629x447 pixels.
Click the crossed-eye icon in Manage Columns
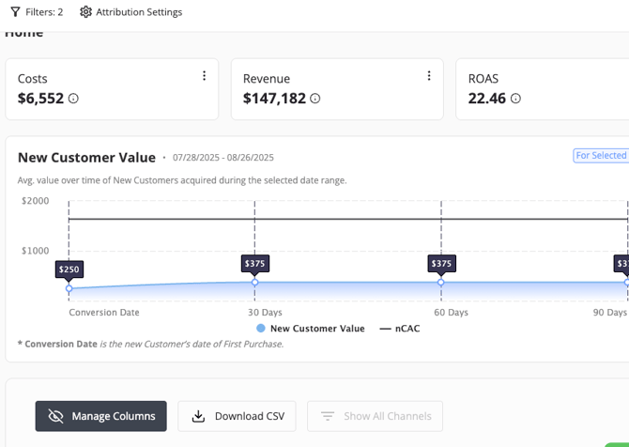[56, 416]
